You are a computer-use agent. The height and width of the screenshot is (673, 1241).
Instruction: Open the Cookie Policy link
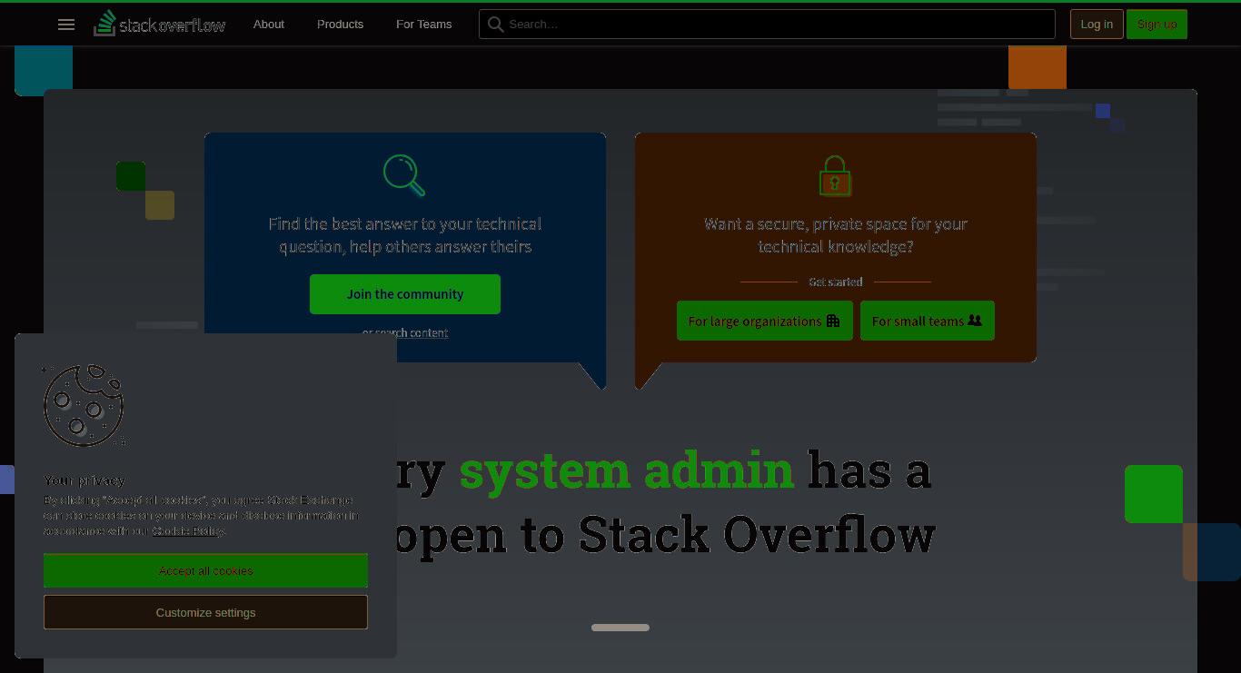click(x=188, y=530)
